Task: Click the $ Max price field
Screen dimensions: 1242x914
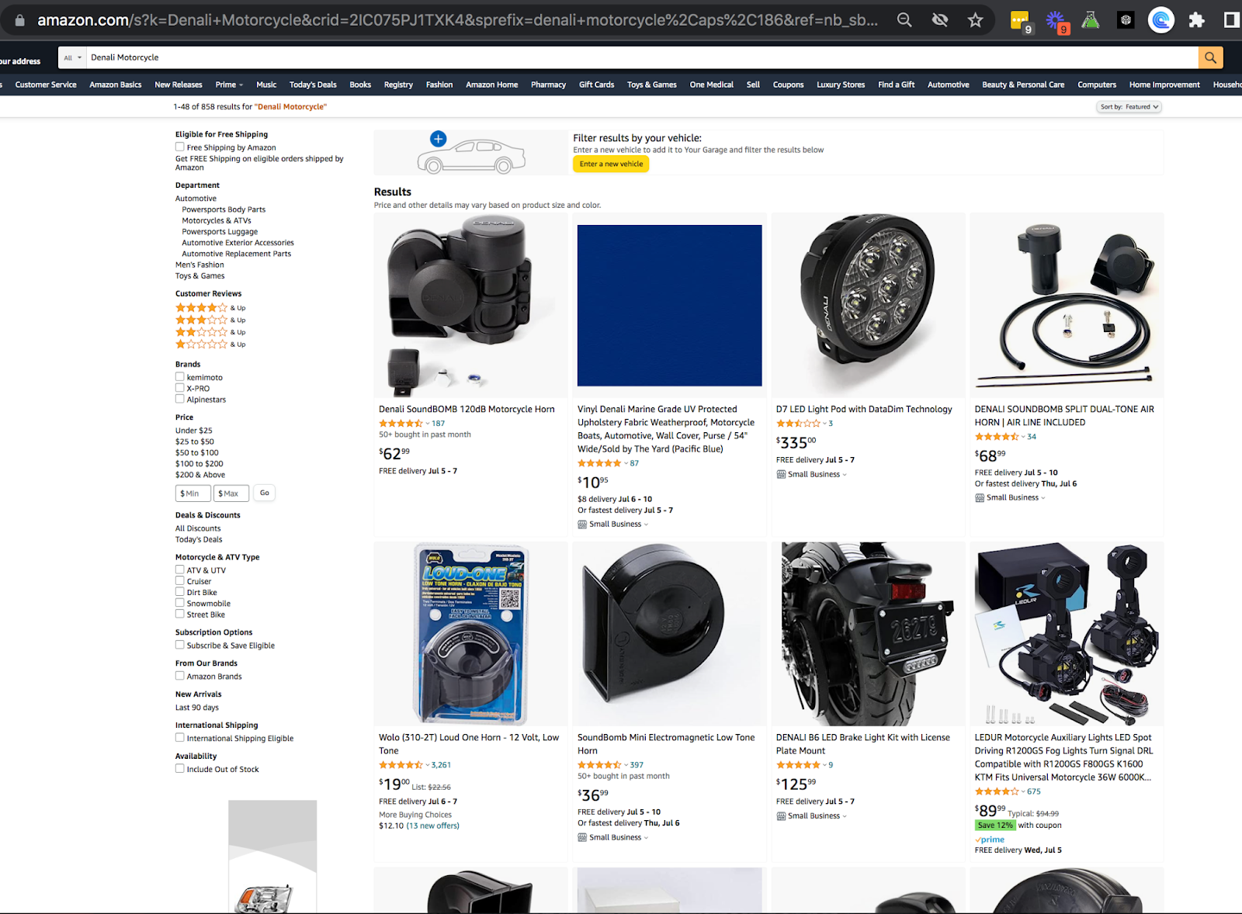Action: point(232,493)
